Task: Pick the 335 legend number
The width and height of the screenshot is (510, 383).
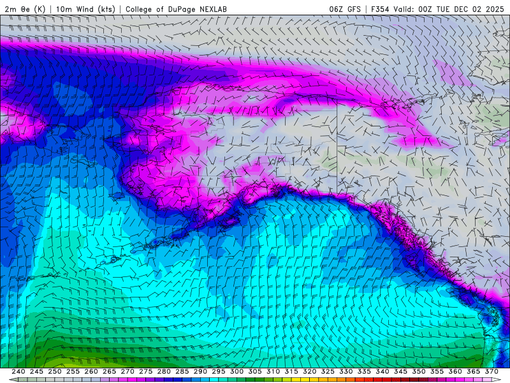Action: 364,372
